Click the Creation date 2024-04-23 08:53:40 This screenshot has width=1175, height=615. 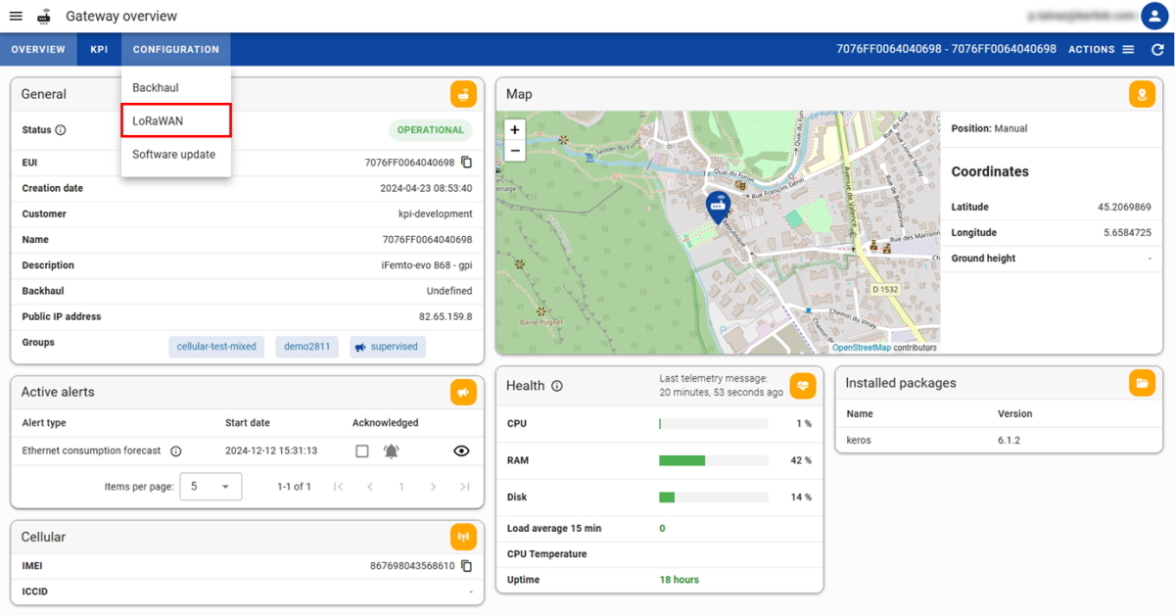tap(426, 188)
